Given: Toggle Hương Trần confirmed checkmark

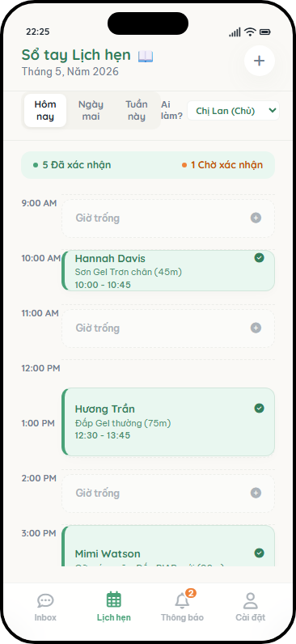Looking at the screenshot, I should pos(259,409).
